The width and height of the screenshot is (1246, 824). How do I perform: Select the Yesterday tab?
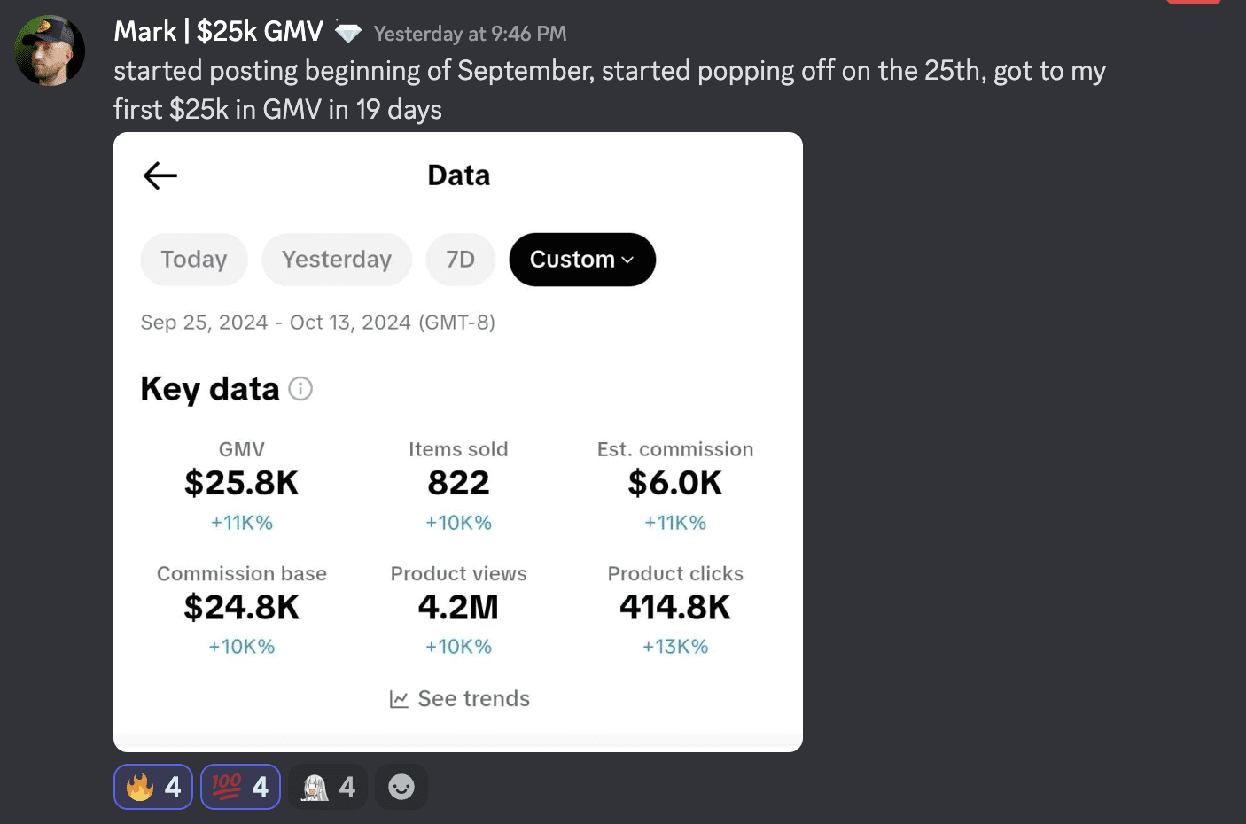click(337, 260)
